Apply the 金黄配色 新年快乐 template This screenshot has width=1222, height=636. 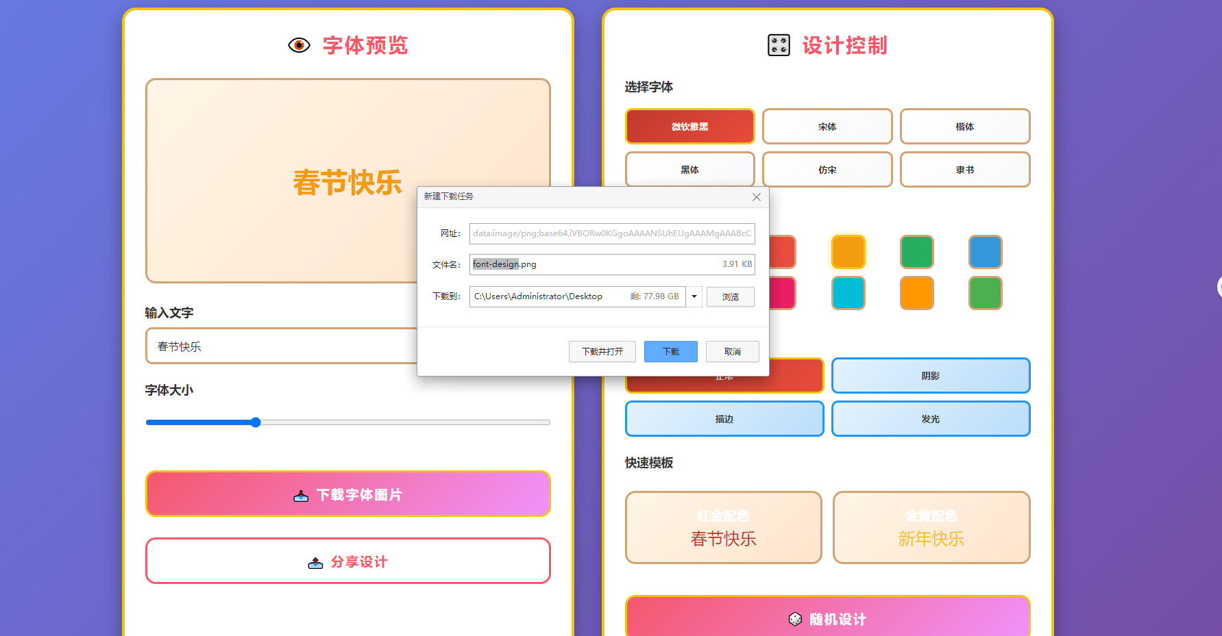[931, 528]
